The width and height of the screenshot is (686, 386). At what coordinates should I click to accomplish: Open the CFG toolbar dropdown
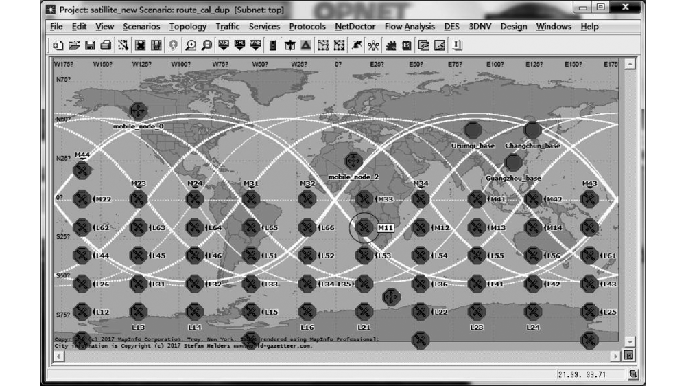click(240, 46)
